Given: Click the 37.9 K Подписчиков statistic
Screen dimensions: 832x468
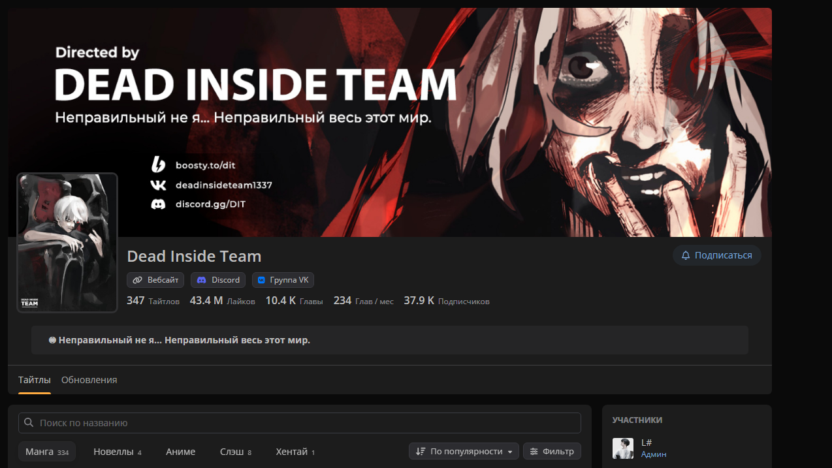Looking at the screenshot, I should 447,301.
